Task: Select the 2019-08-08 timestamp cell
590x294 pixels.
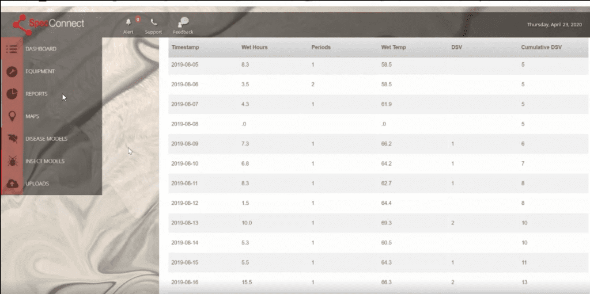Action: [185, 124]
